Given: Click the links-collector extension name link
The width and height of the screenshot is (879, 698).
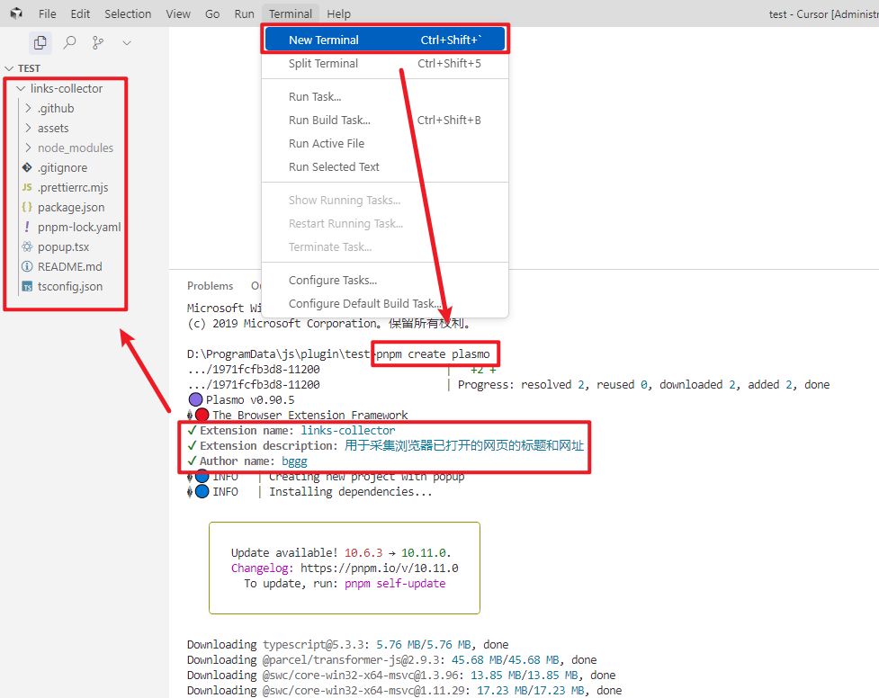Looking at the screenshot, I should pos(348,430).
